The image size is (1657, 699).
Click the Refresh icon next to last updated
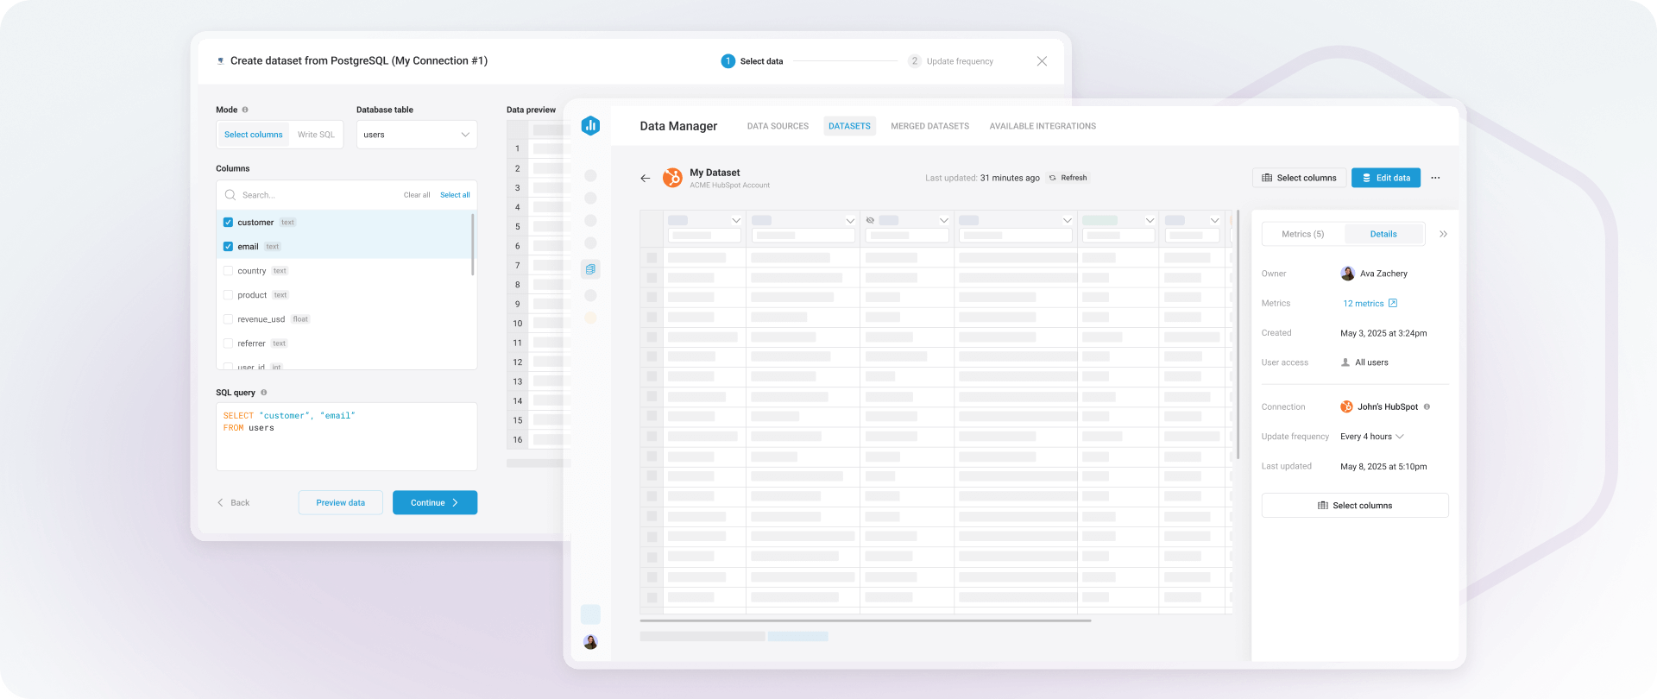click(x=1052, y=178)
